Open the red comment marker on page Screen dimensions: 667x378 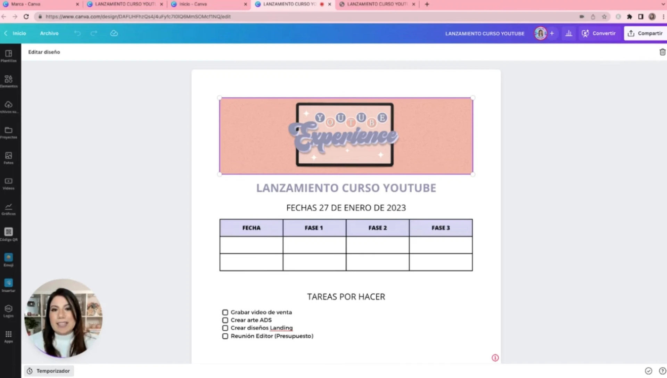(x=495, y=358)
